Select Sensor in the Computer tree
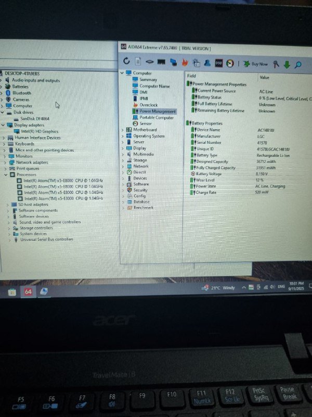Image resolution: width=312 pixels, height=417 pixels. [x=145, y=124]
